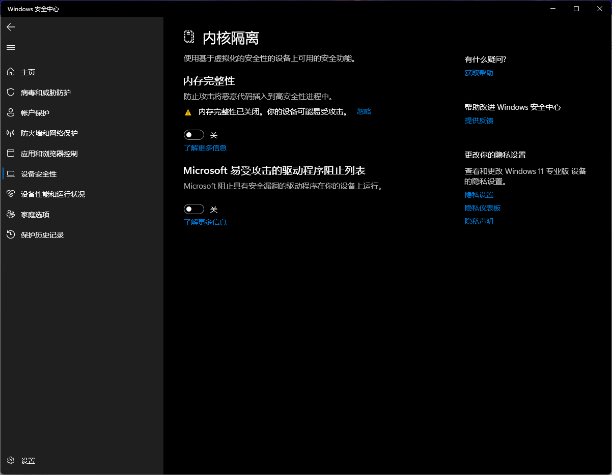Select the 病毒和威胁防护 shield icon
Image resolution: width=612 pixels, height=475 pixels.
coord(11,93)
